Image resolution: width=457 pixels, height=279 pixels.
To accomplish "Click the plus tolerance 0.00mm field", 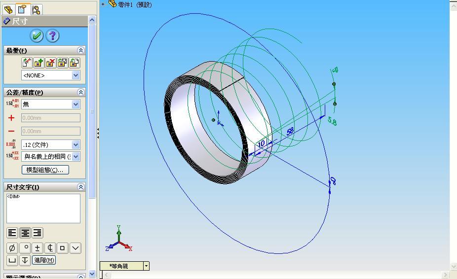I will pos(51,118).
